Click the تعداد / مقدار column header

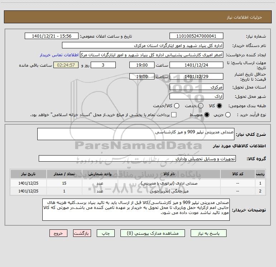pyautogui.click(x=64, y=174)
